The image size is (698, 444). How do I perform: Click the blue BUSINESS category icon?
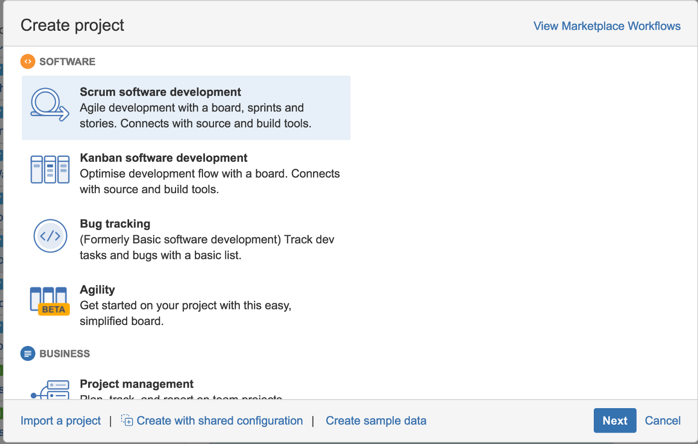point(28,353)
